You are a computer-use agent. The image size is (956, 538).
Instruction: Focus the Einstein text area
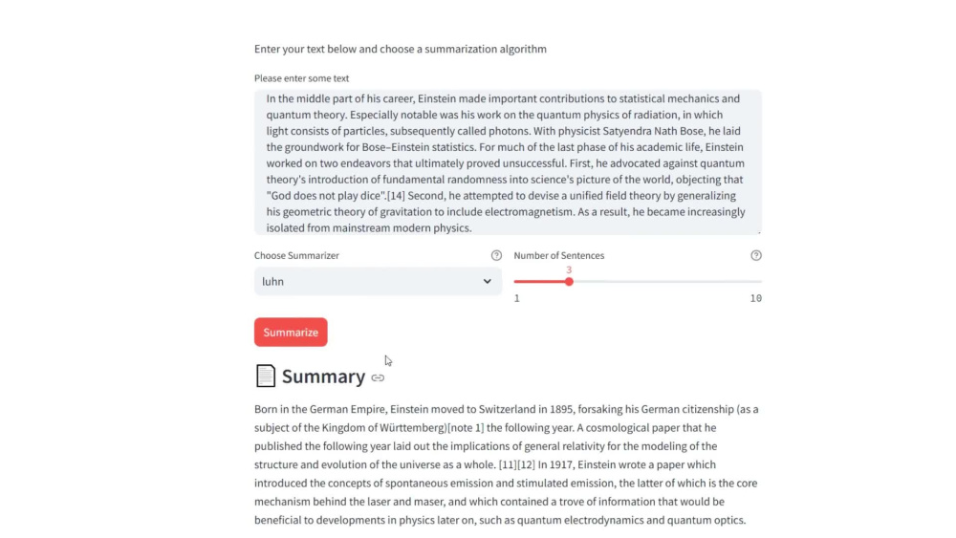click(x=508, y=162)
